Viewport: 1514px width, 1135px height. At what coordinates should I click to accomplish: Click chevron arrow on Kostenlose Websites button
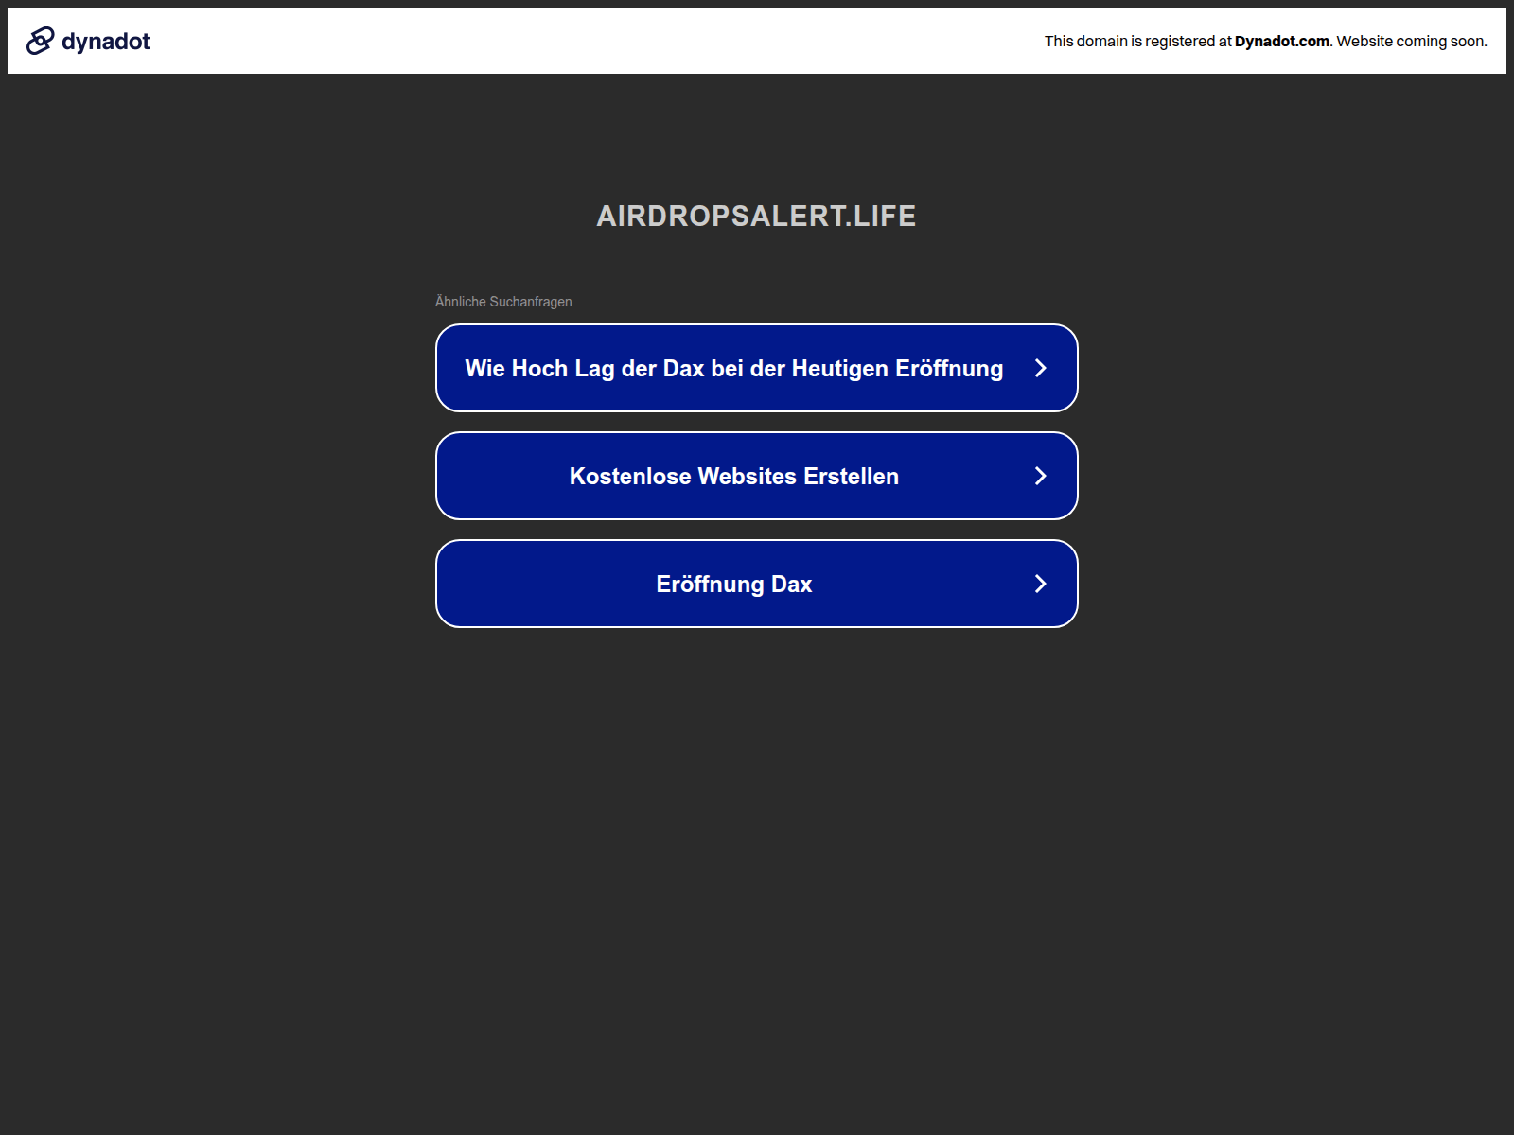(x=1040, y=476)
